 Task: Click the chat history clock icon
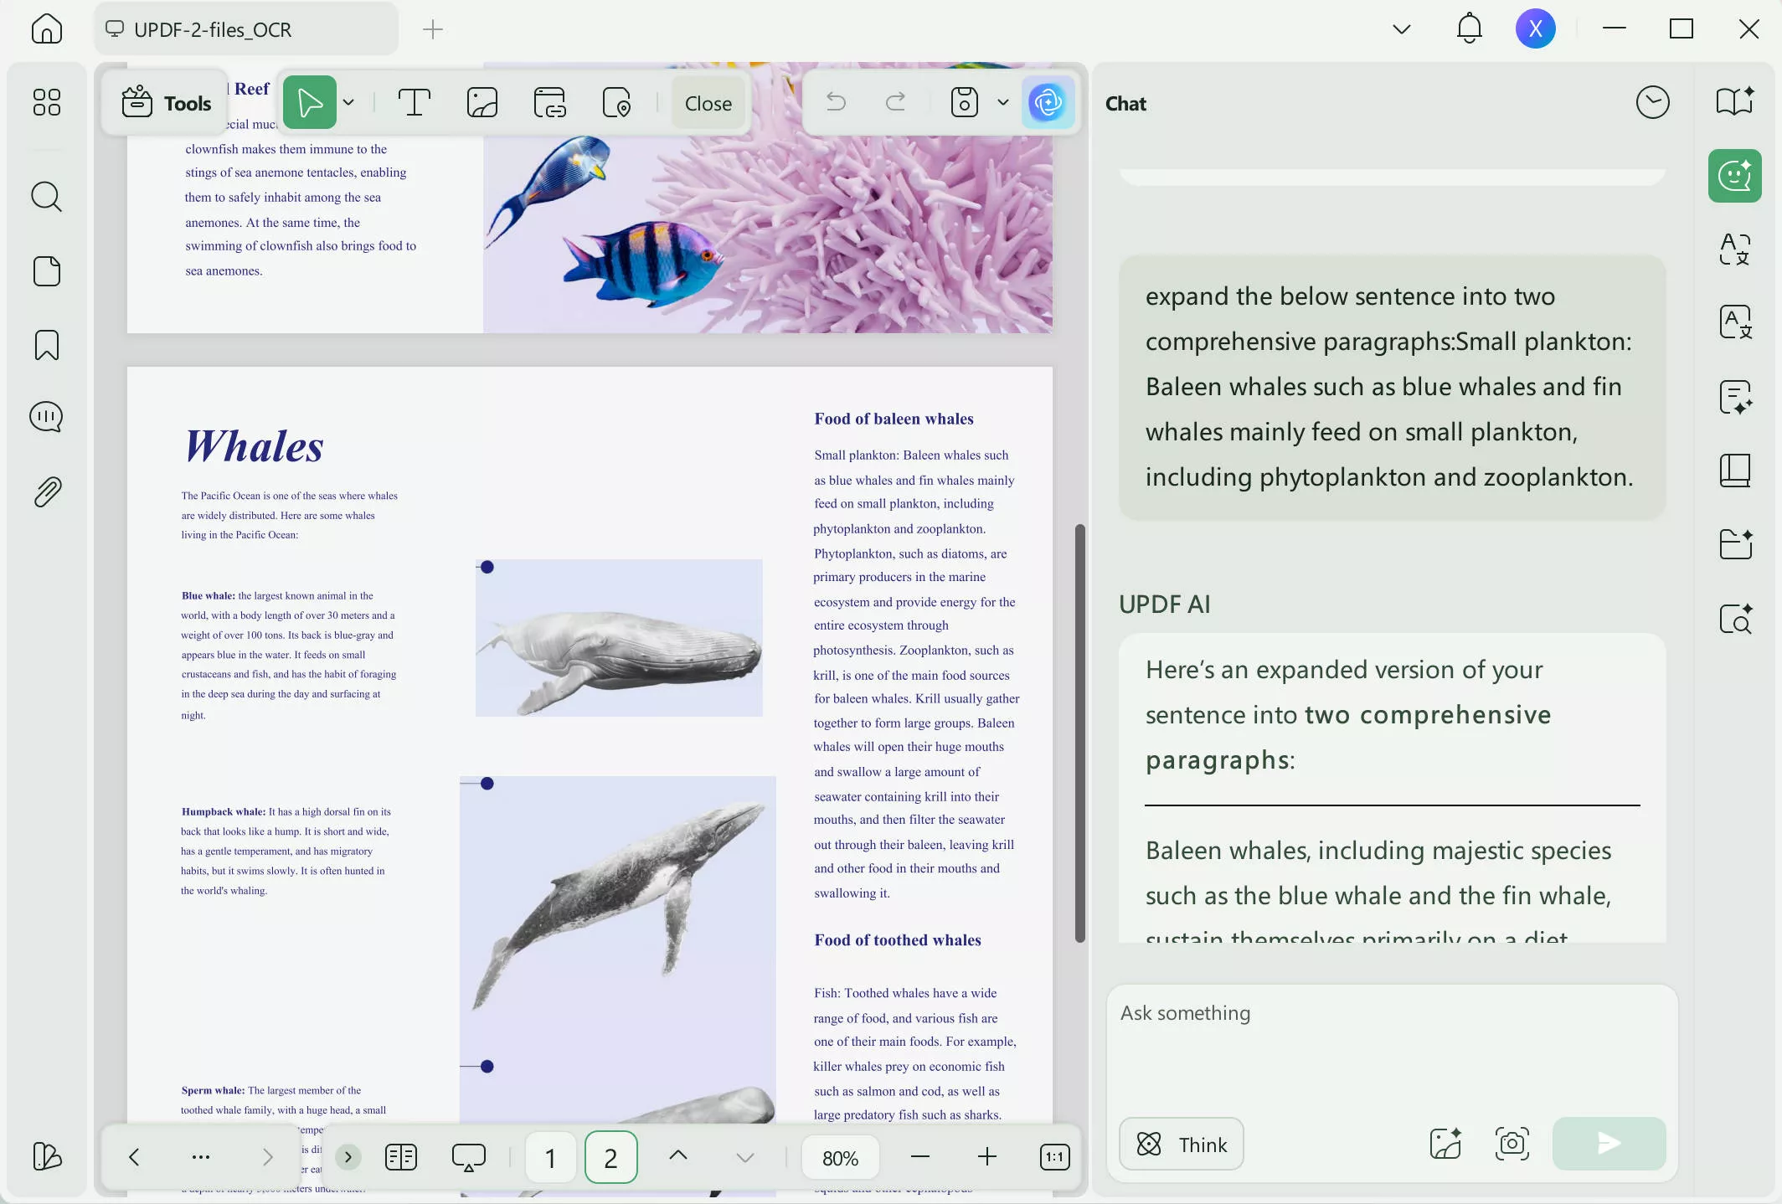1652,103
